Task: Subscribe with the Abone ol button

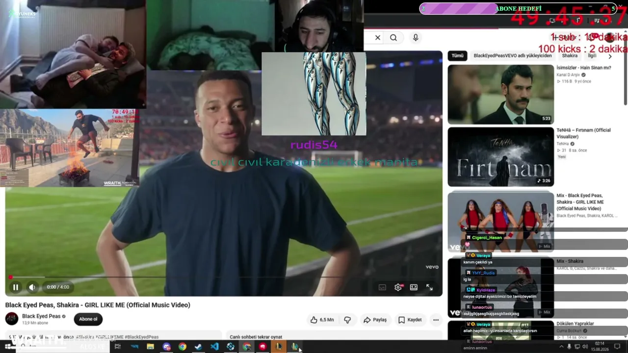Action: tap(88, 319)
